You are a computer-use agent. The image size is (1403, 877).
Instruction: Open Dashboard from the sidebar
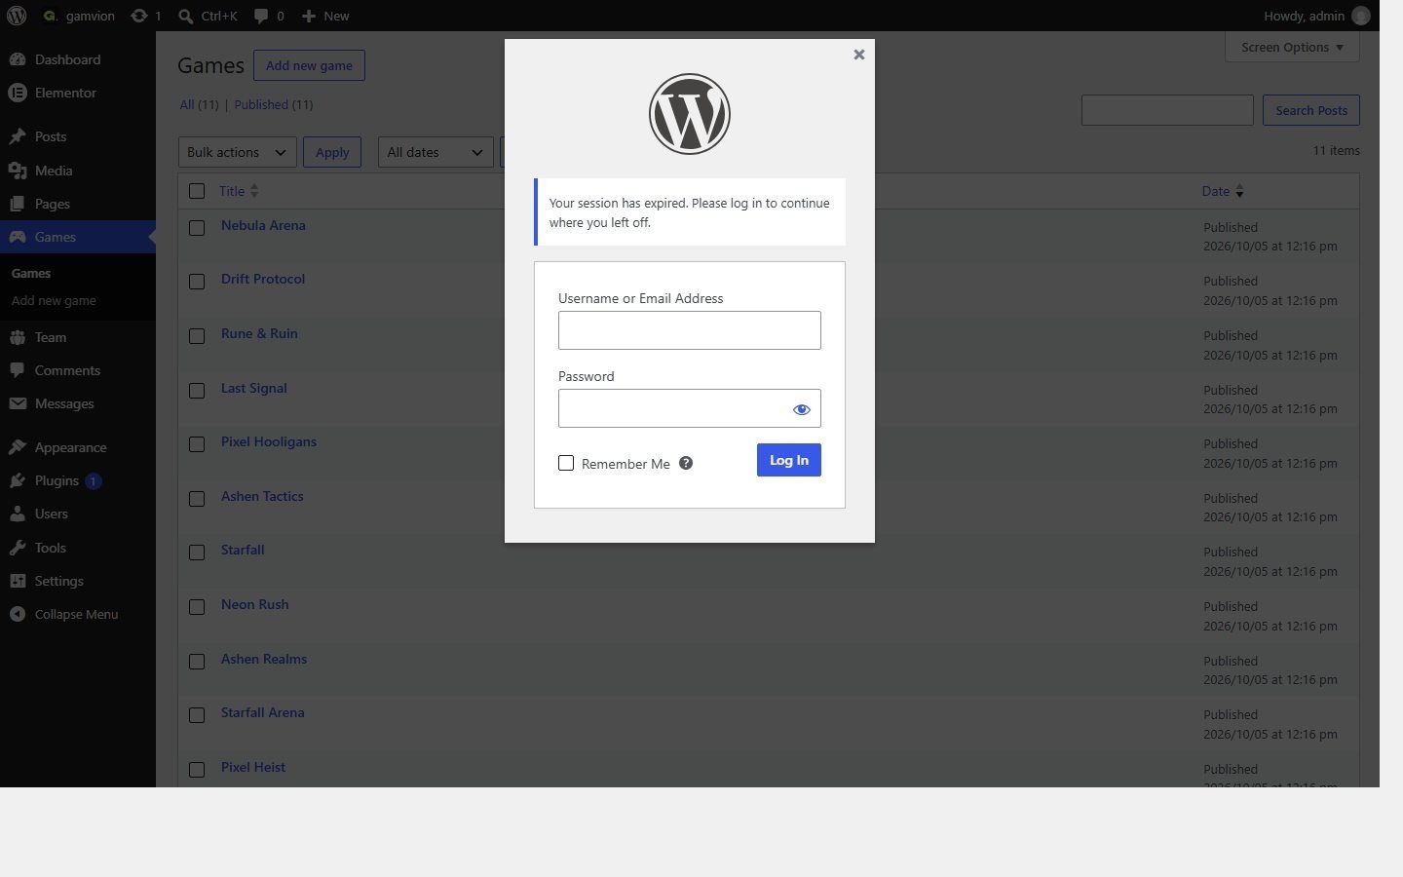click(78, 59)
